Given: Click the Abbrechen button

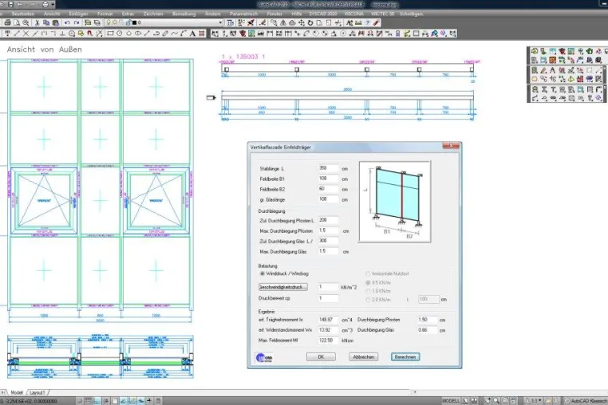Looking at the screenshot, I should (363, 356).
